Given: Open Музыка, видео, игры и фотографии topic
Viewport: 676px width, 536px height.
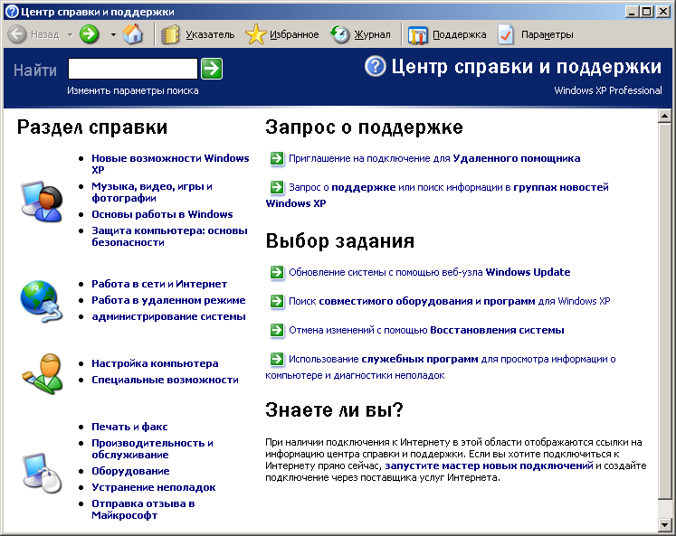Looking at the screenshot, I should coord(152,192).
